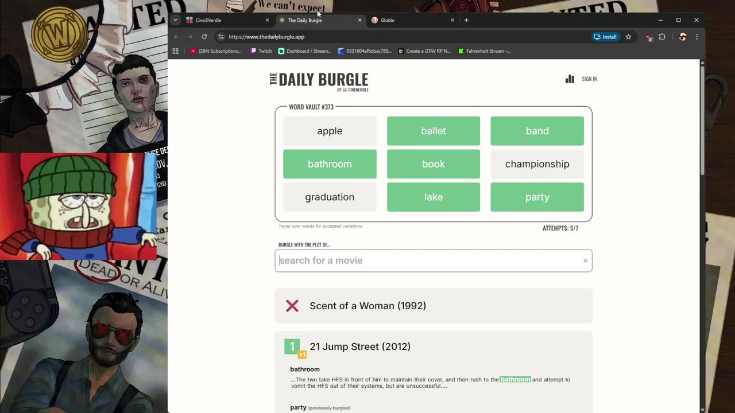Open the Twitch bookmark
The width and height of the screenshot is (735, 413).
(x=261, y=51)
